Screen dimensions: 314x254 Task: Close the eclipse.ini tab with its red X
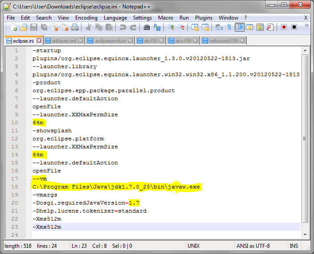[x=39, y=41]
